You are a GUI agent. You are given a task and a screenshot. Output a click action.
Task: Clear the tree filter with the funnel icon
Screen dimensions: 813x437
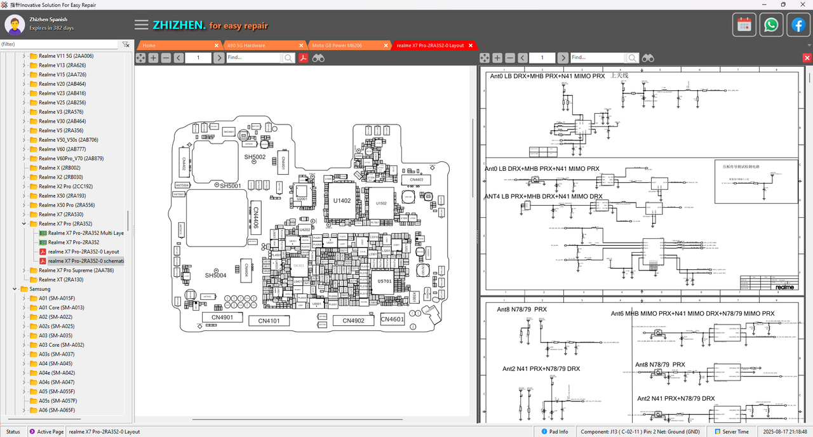coord(126,44)
